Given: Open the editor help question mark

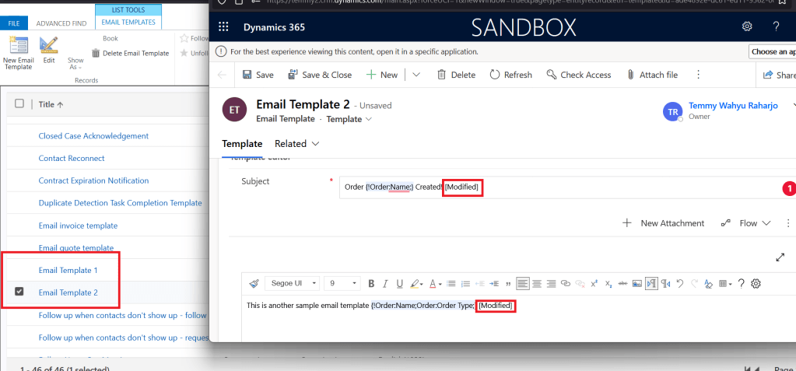Looking at the screenshot, I should click(x=742, y=283).
